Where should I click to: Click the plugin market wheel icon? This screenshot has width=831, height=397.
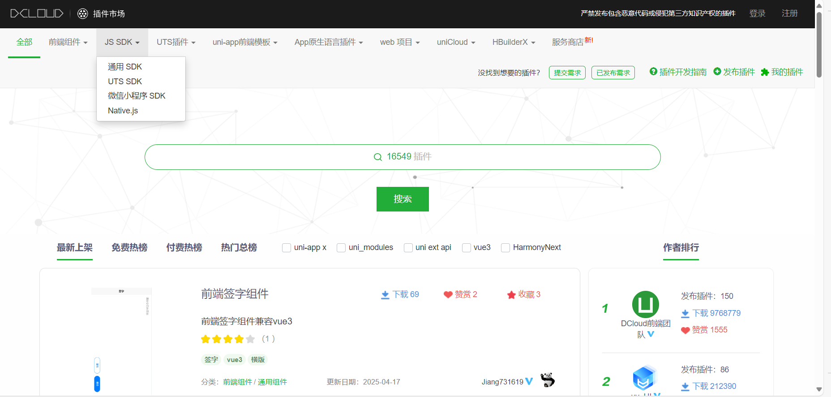click(x=83, y=13)
